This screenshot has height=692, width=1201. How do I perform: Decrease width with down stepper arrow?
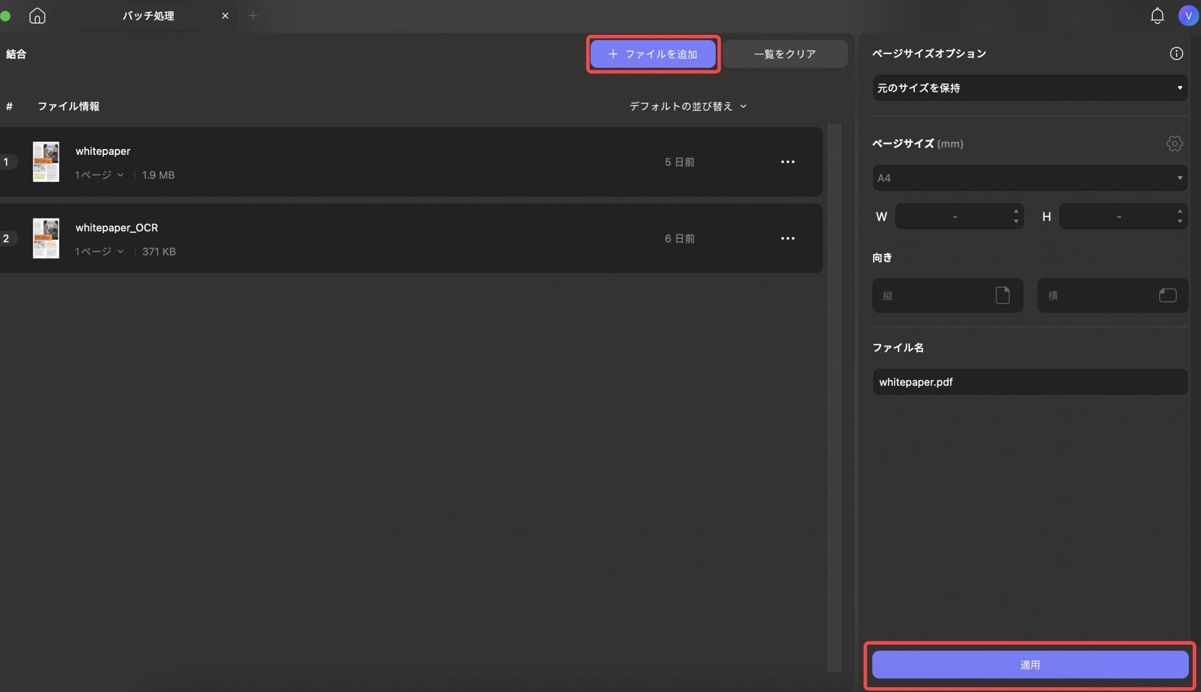[1016, 221]
